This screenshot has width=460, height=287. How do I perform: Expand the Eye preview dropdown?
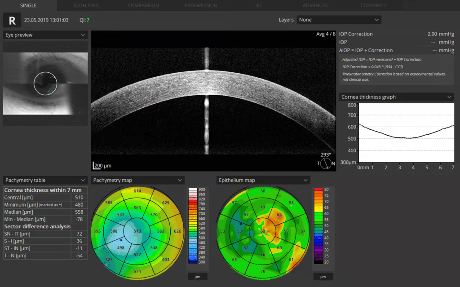pyautogui.click(x=45, y=35)
